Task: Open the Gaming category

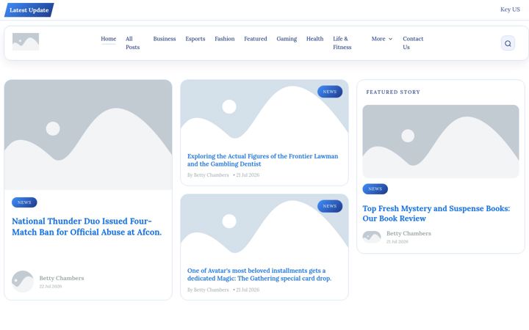Action: point(287,39)
